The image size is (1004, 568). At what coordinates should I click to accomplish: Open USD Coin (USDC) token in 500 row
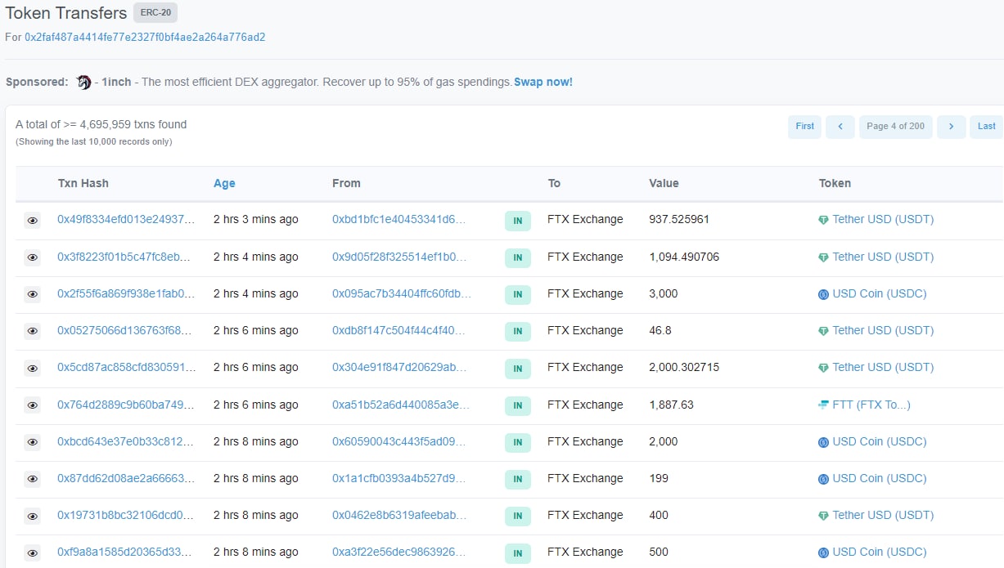click(880, 552)
